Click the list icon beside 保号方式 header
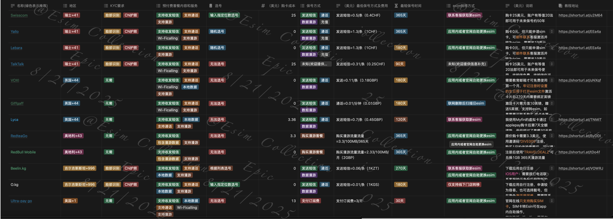 coord(302,6)
